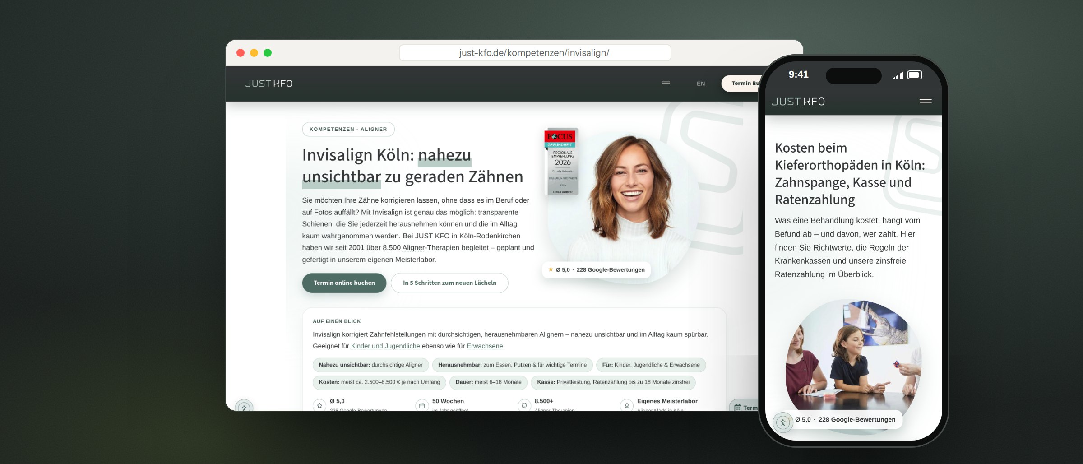
Task: Click the Termin Buchen button in header
Action: (x=741, y=84)
